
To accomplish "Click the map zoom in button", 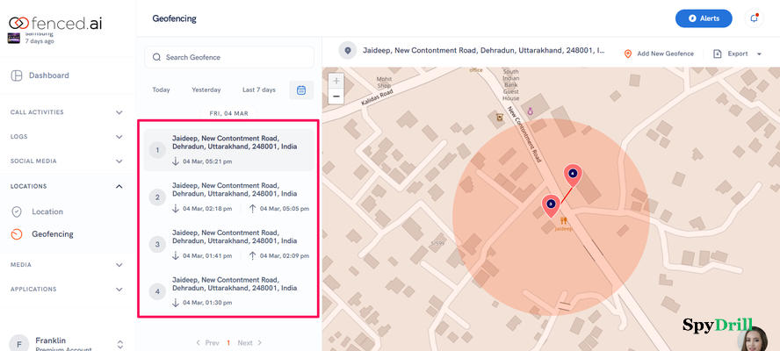I will pos(336,80).
